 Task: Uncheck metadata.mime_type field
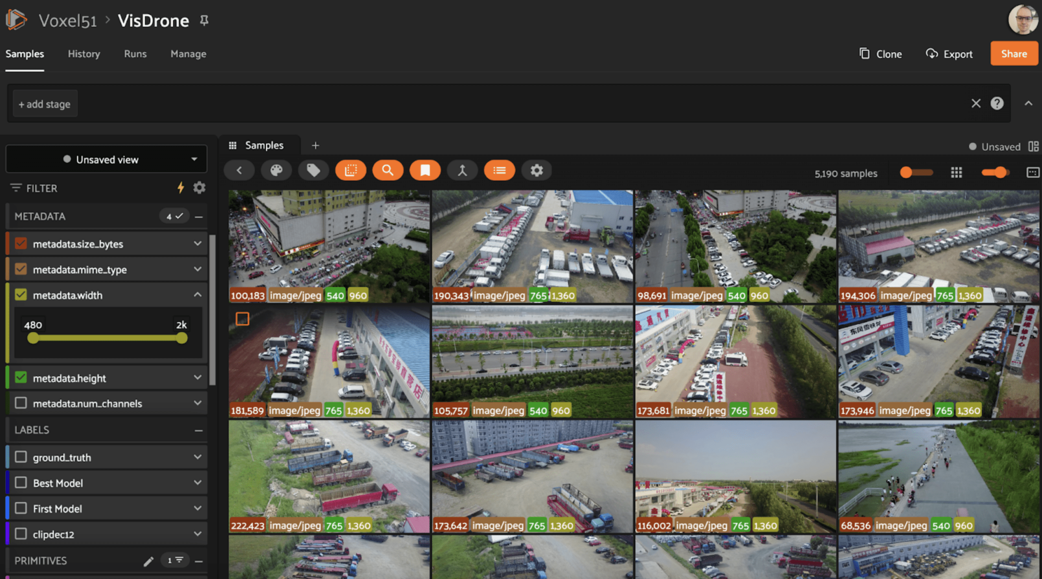[20, 269]
